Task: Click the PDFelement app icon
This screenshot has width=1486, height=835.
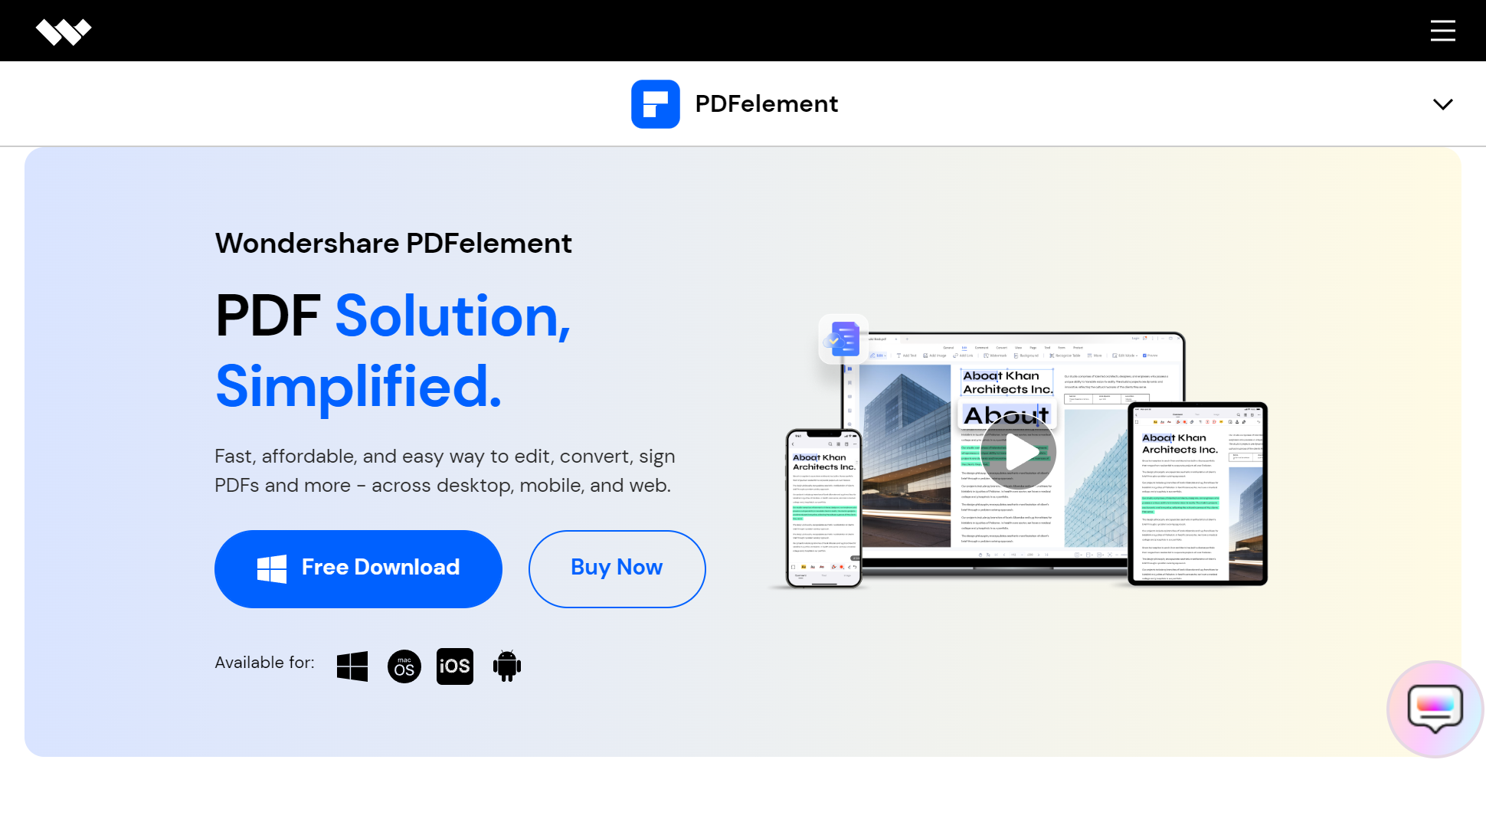Action: pyautogui.click(x=655, y=103)
